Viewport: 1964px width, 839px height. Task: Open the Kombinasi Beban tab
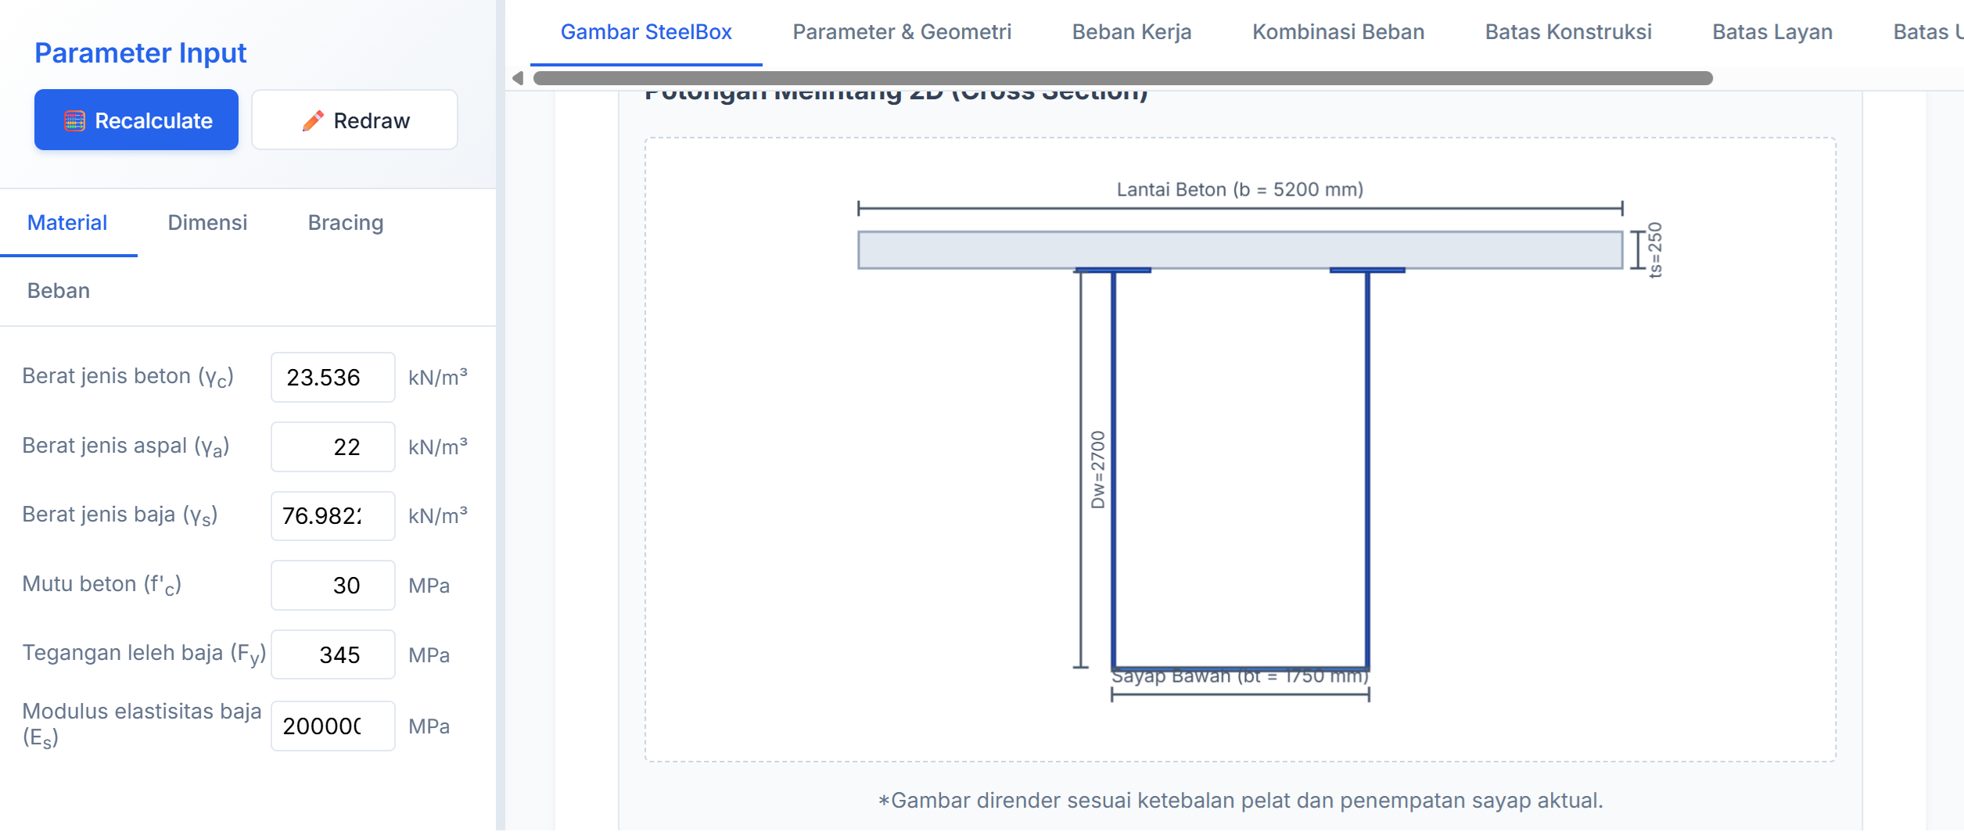click(x=1338, y=32)
